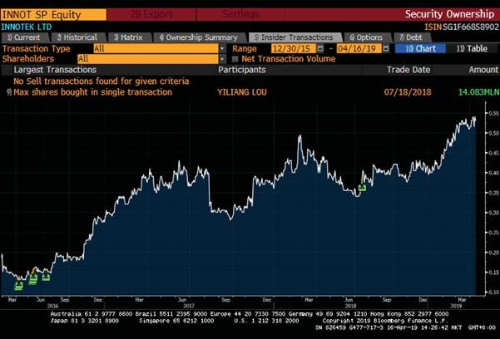Click the 07/18/2018 trade date
The height and width of the screenshot is (339, 500).
point(408,92)
